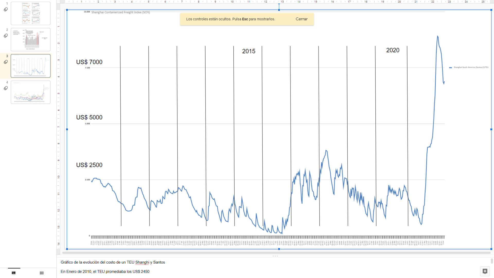
Task: Click the linked-object icon beside slide 4
Action: [x=6, y=88]
